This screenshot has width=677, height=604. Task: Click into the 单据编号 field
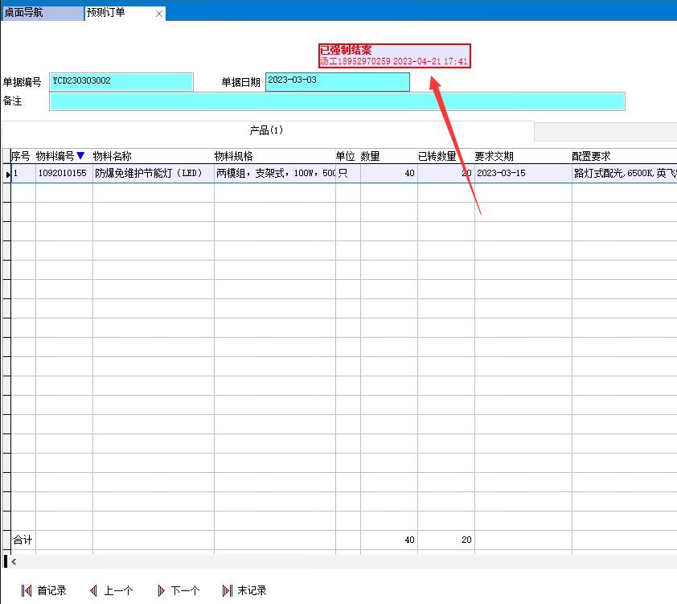[x=121, y=82]
